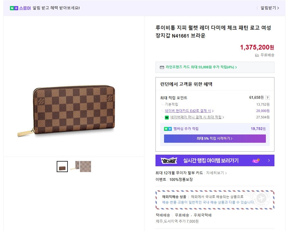This screenshot has width=288, height=231.
Task: Click the arrow on the ranking banner
Action: tap(269, 160)
